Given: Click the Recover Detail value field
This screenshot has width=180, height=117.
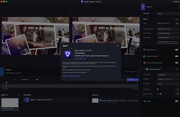Looking at the screenshot, I should 177,94.
